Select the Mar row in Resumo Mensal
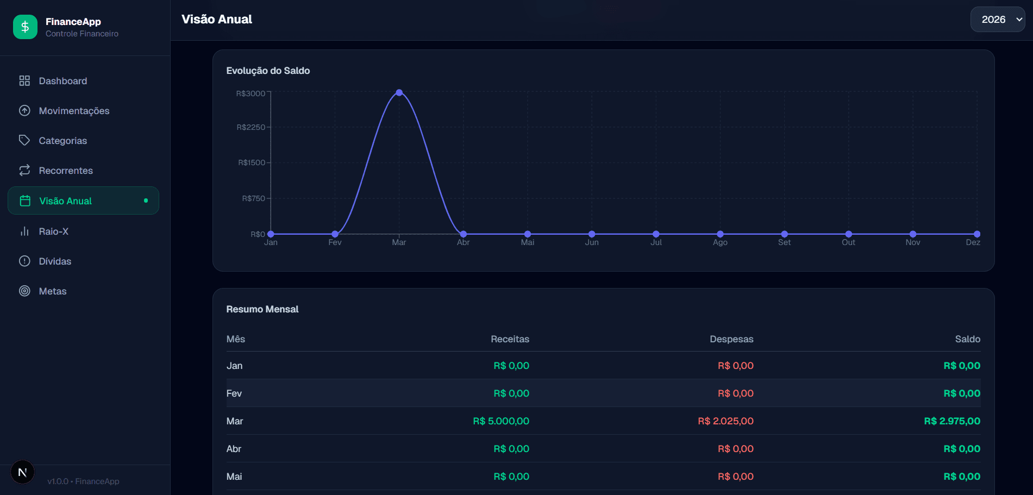1033x495 pixels. pos(235,421)
